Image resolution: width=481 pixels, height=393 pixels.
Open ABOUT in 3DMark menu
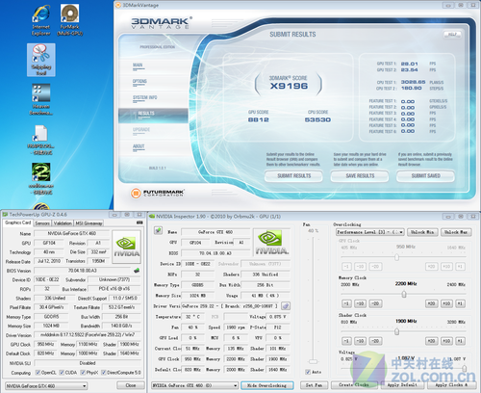click(139, 146)
